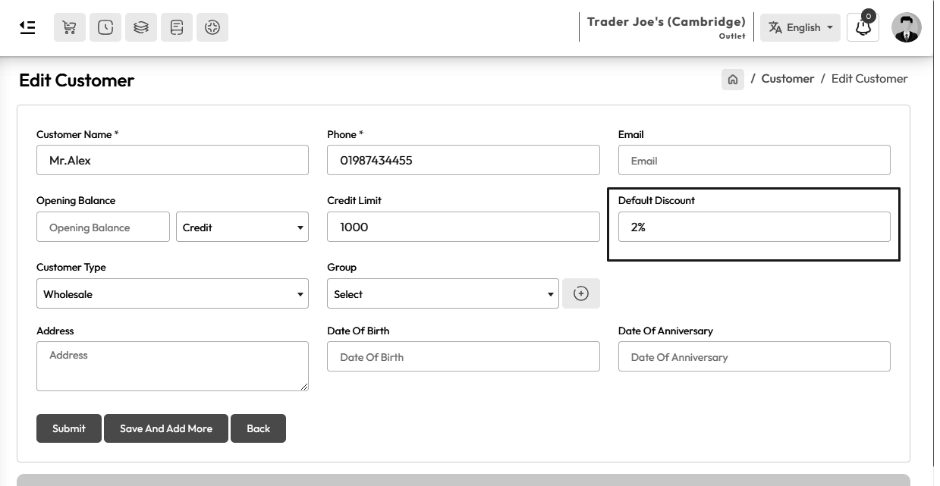Open the clock icon shortcut
The image size is (940, 486).
pos(105,27)
